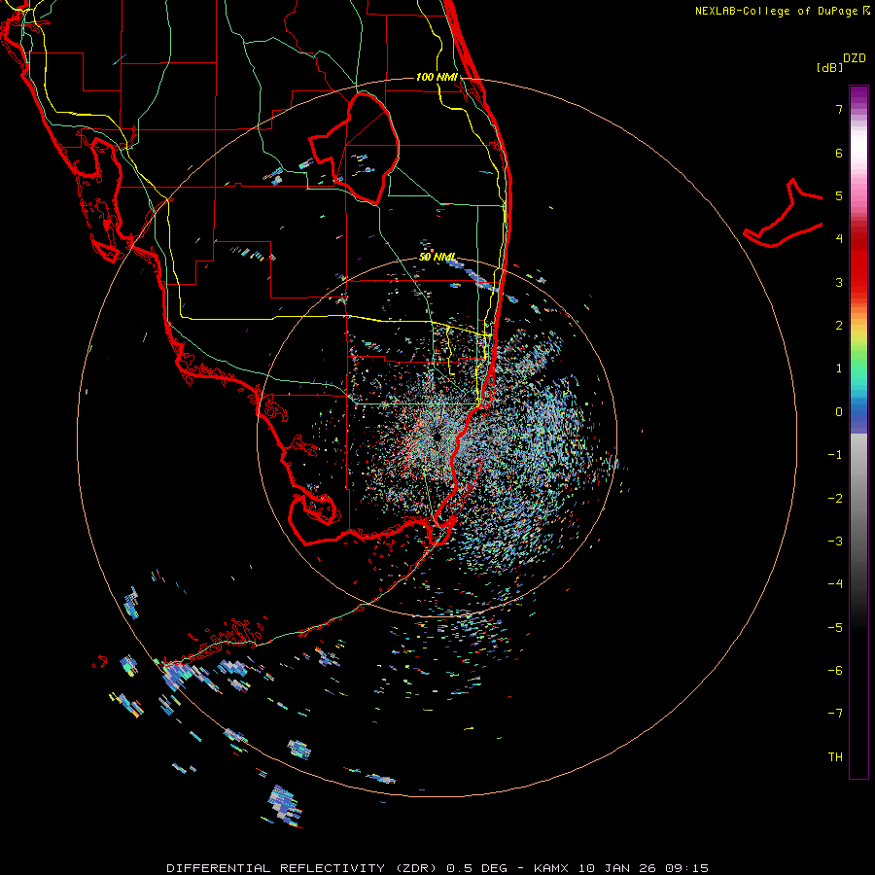
Task: Click the color scale value -5
Action: click(835, 628)
